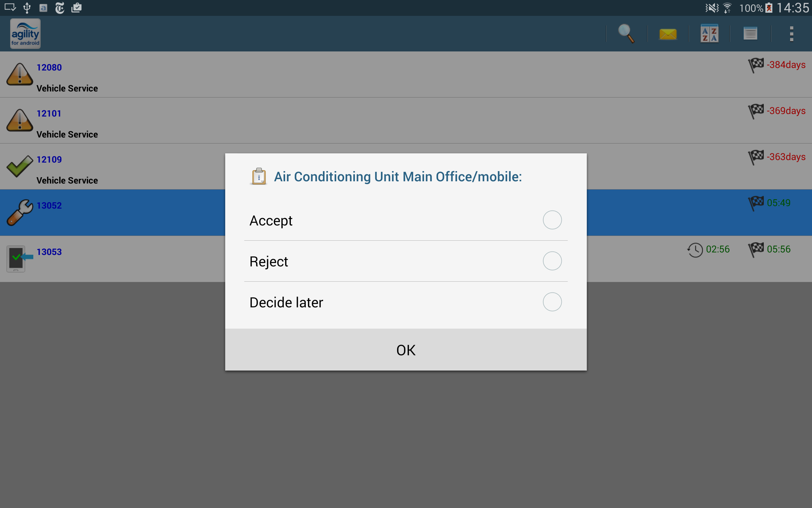812x508 pixels.
Task: Tap the green checkmark icon for job 12109
Action: point(19,166)
